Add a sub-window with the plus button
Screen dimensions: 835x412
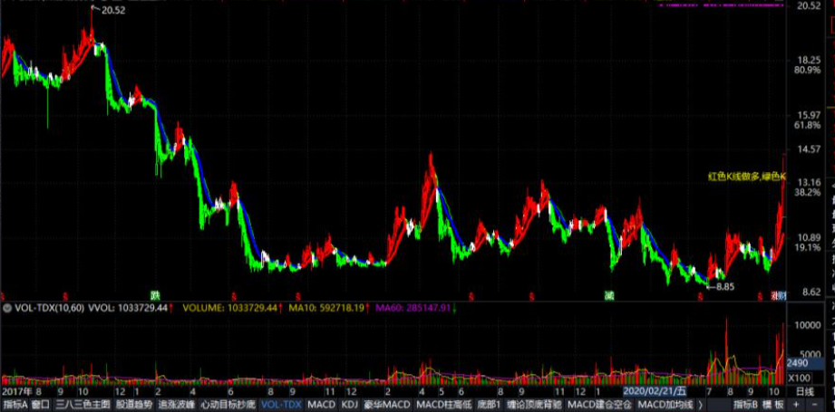(795, 405)
